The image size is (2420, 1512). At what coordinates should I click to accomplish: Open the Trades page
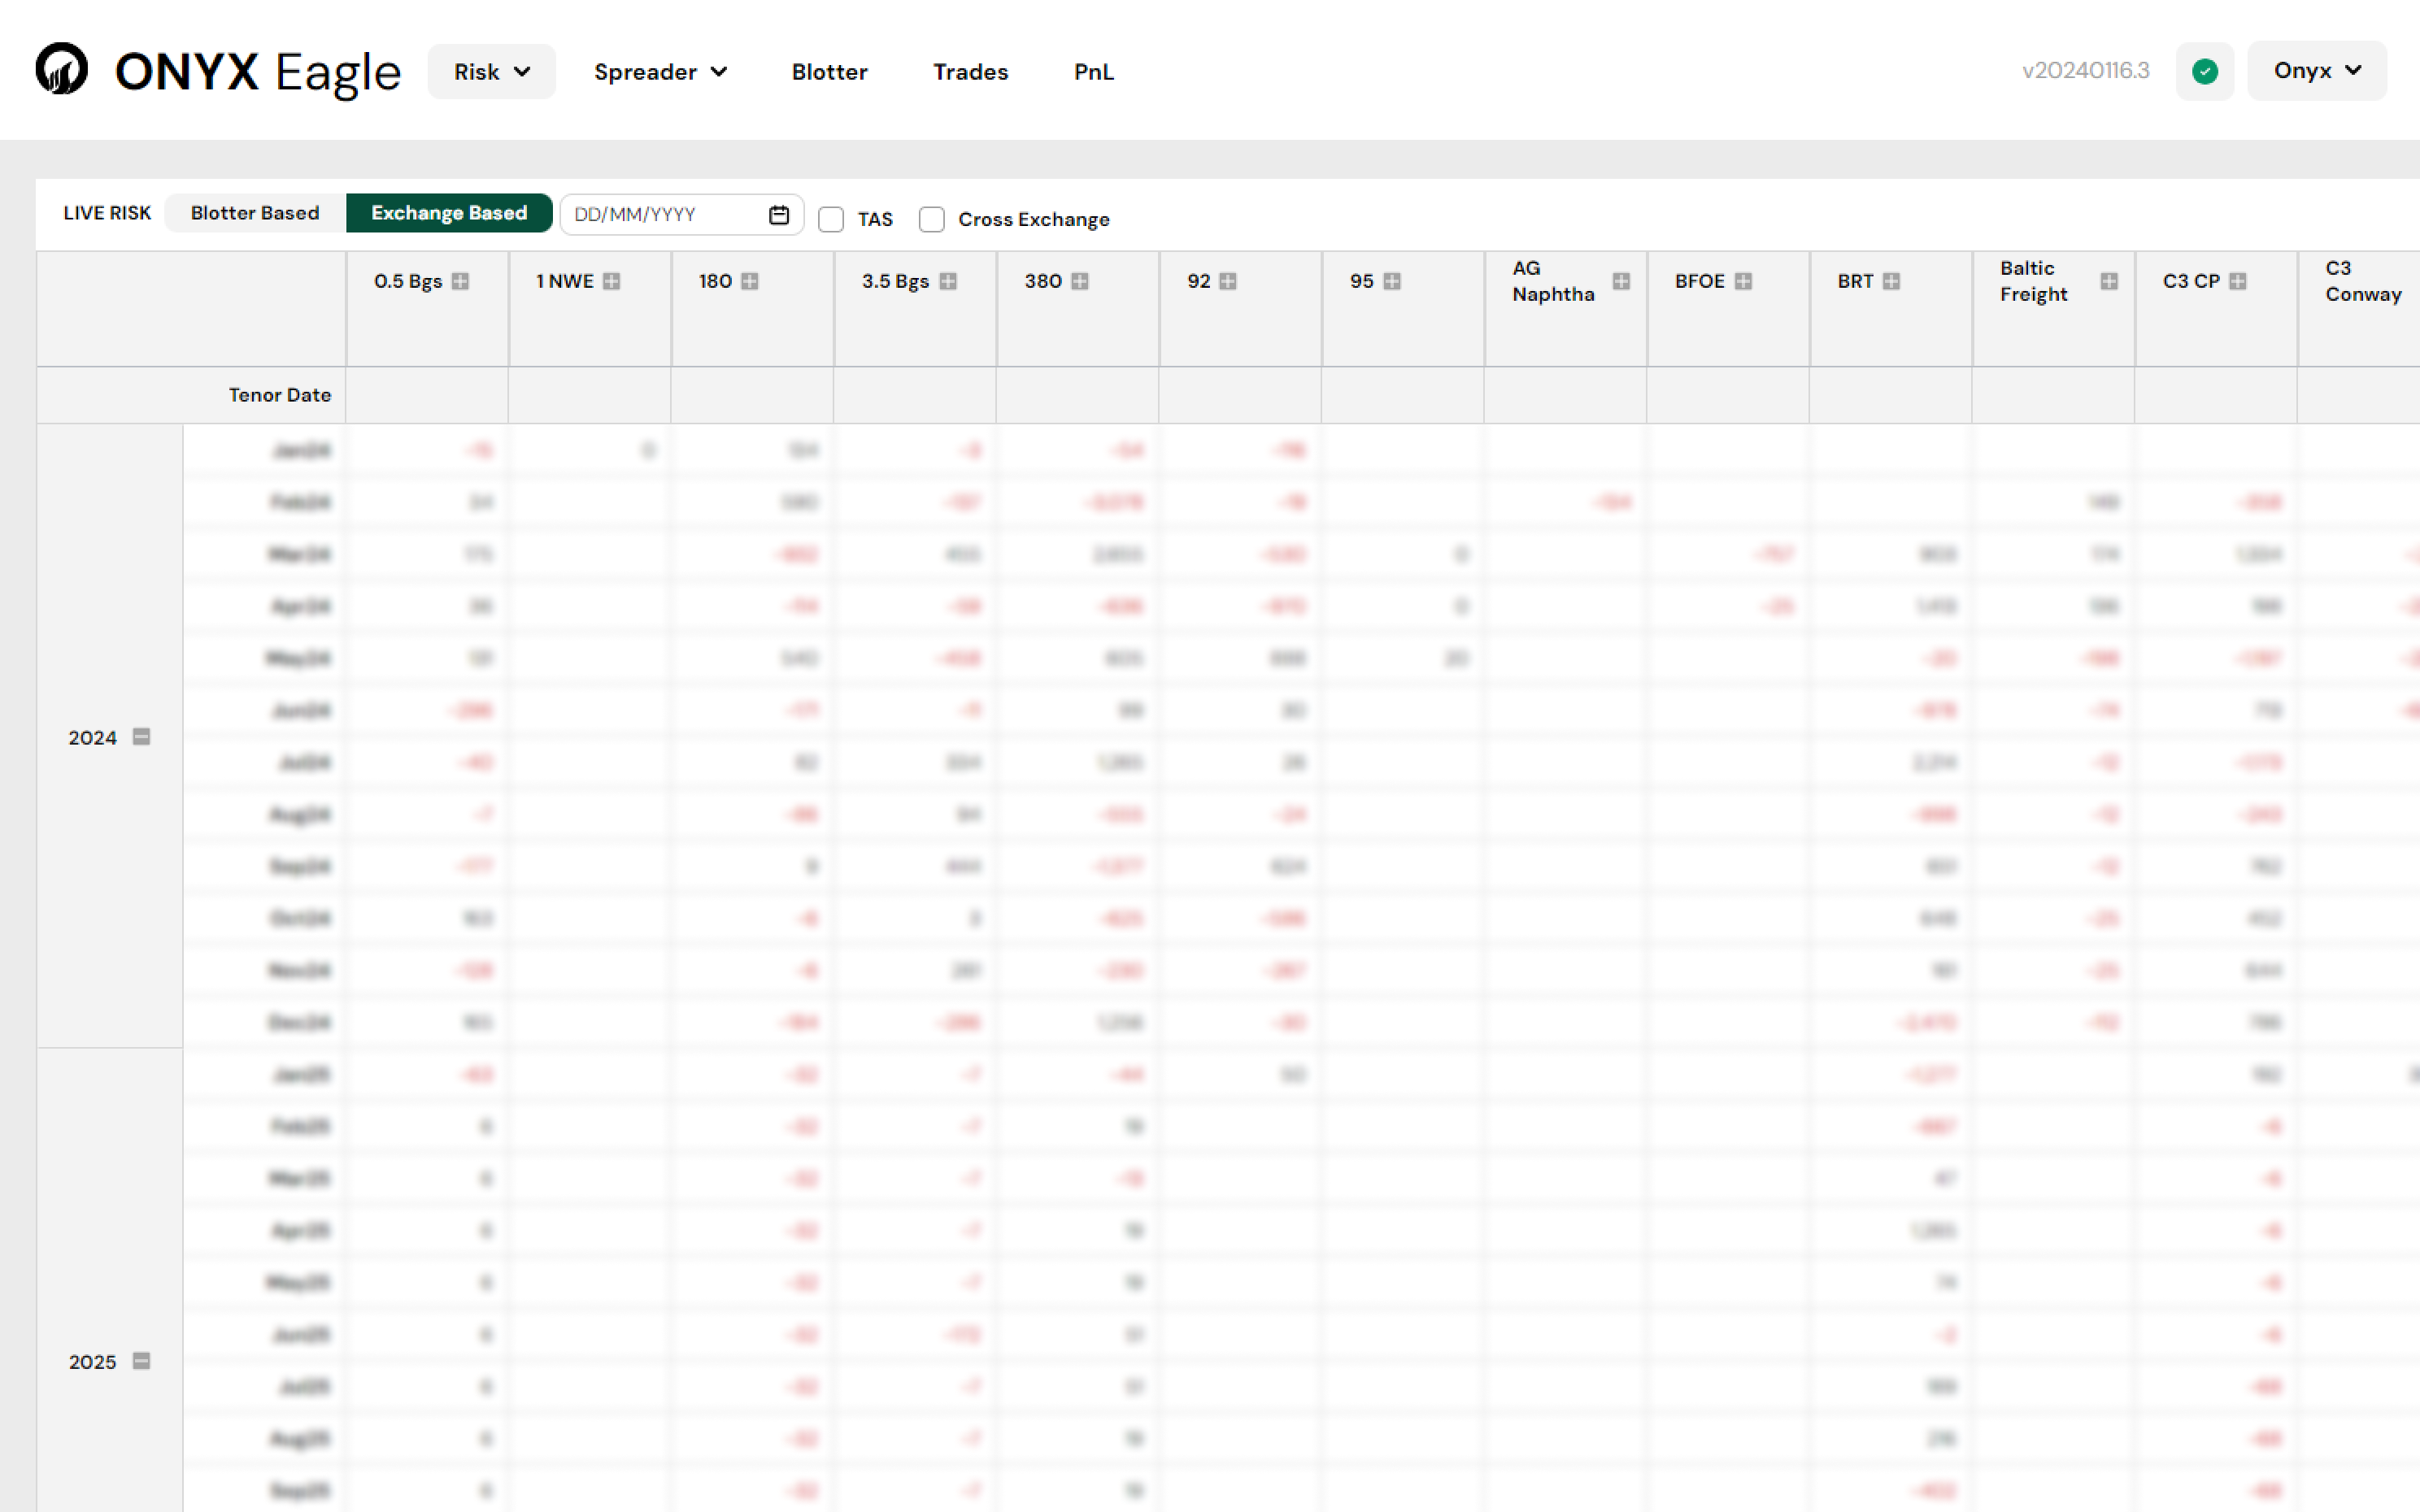pos(970,72)
